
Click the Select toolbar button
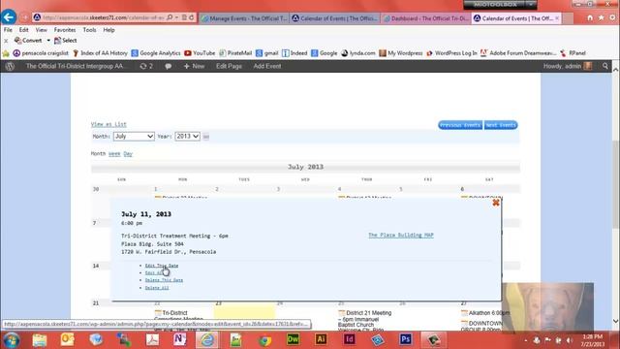[65, 41]
